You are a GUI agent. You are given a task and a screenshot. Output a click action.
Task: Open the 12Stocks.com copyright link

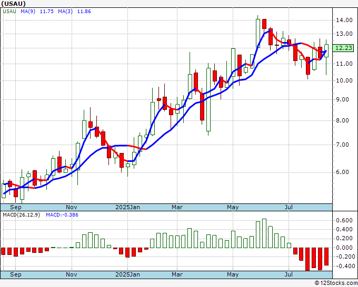[x=336, y=283]
